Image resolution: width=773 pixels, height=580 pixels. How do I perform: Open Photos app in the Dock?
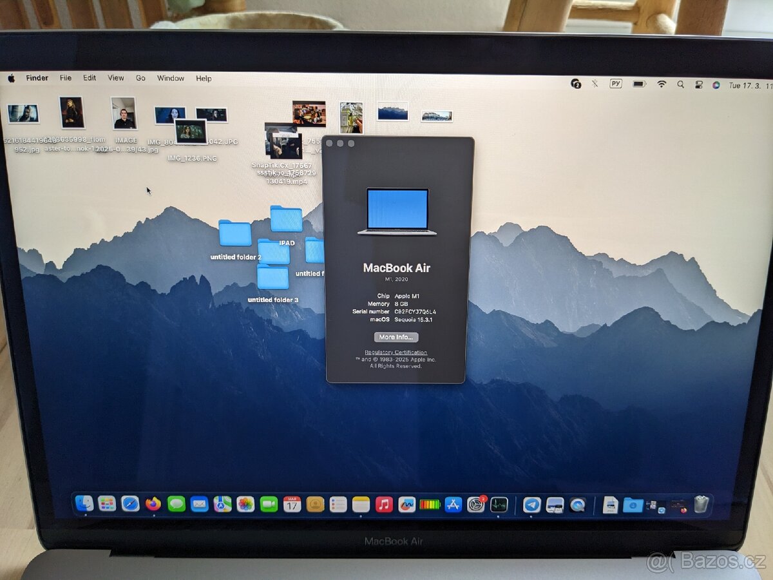[245, 504]
